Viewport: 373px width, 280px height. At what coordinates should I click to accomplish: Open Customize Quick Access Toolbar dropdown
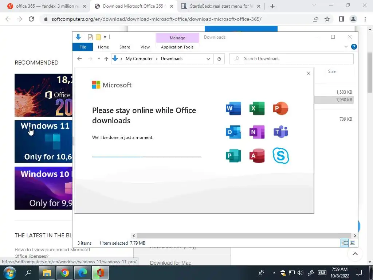105,38
